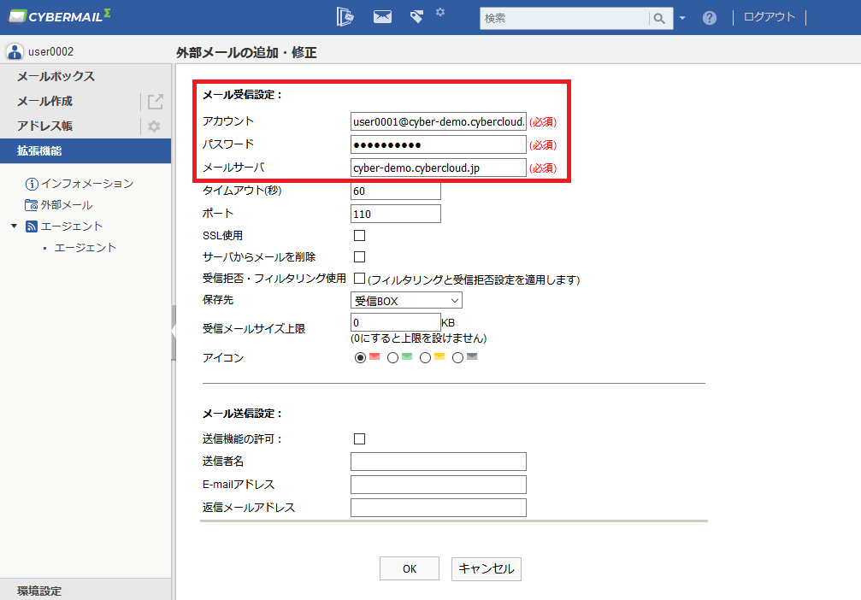This screenshot has height=600, width=861.
Task: Open the 保存先 受信BOX dropdown
Action: point(406,300)
